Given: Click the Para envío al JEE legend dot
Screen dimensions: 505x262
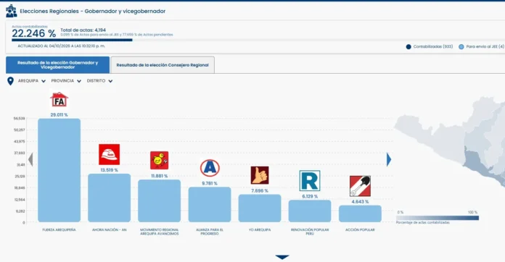Looking at the screenshot, I should point(461,47).
